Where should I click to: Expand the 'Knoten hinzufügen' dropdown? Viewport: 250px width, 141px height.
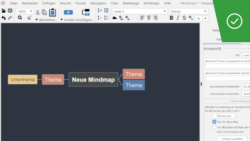62,20
